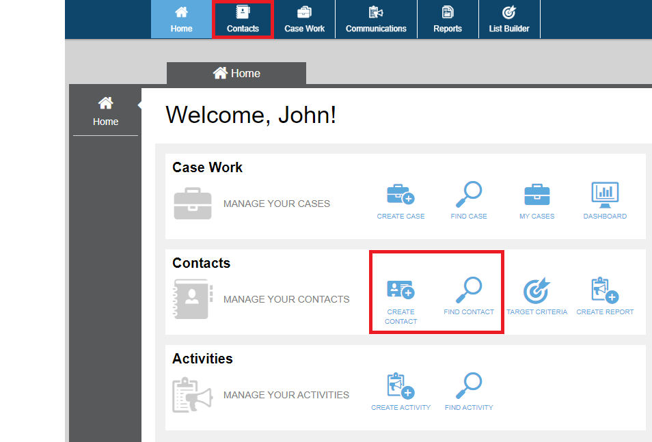The height and width of the screenshot is (442, 652).
Task: Open Target Criteria bullseye icon
Action: pyautogui.click(x=536, y=291)
